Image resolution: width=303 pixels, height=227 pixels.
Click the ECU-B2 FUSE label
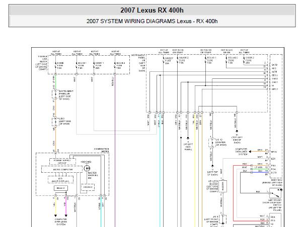point(121,65)
